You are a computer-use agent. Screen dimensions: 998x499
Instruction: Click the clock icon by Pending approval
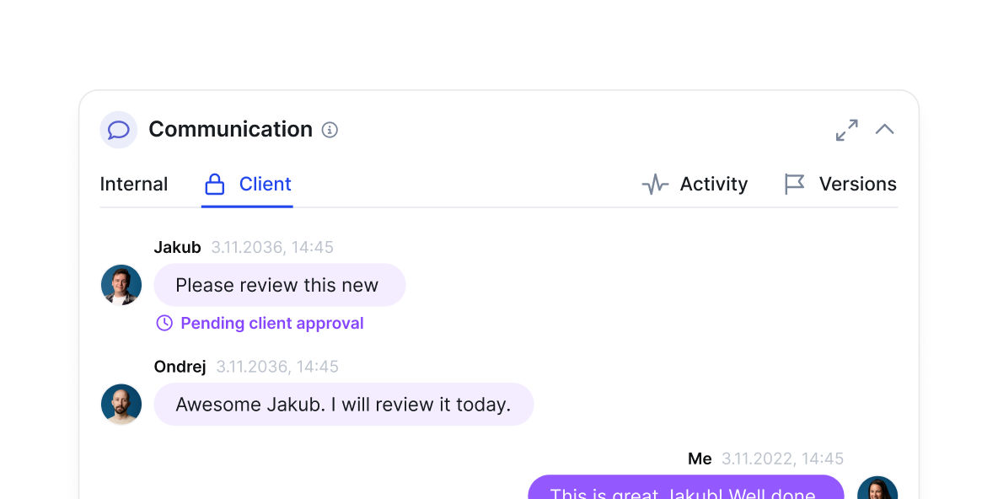tap(164, 323)
